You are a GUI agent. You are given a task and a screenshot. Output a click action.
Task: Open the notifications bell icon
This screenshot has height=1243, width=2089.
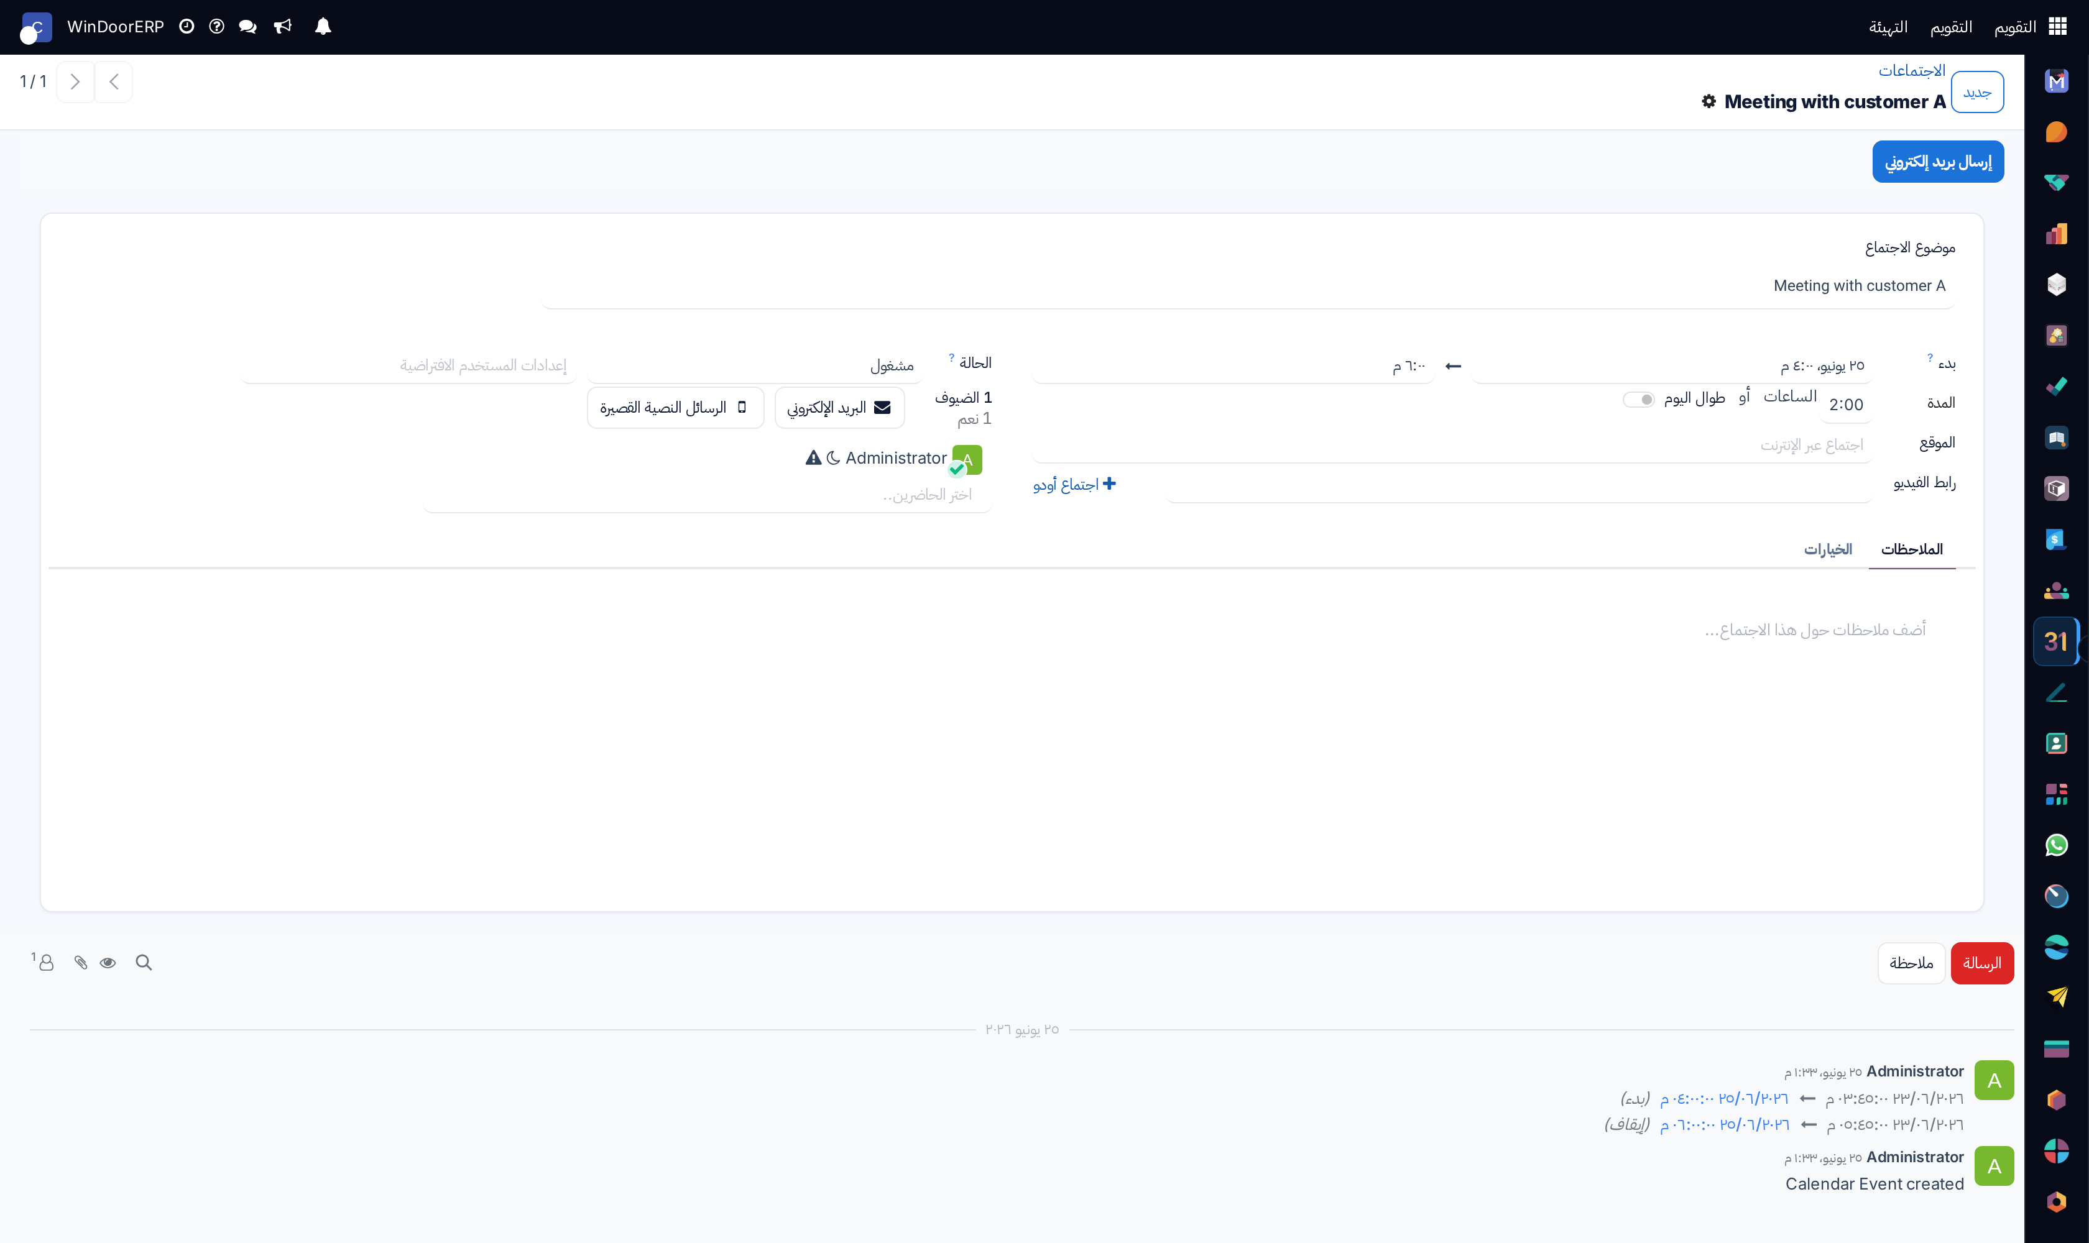(x=323, y=27)
